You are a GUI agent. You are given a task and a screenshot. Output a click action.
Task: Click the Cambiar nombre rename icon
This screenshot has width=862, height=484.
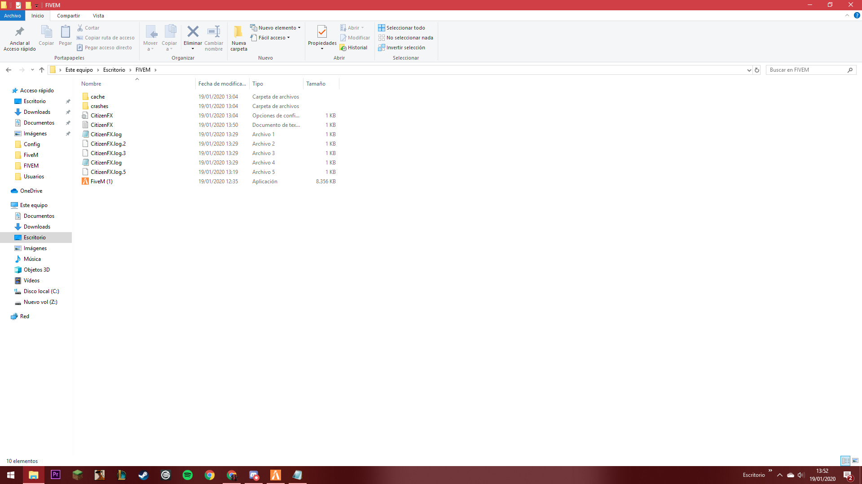214,31
